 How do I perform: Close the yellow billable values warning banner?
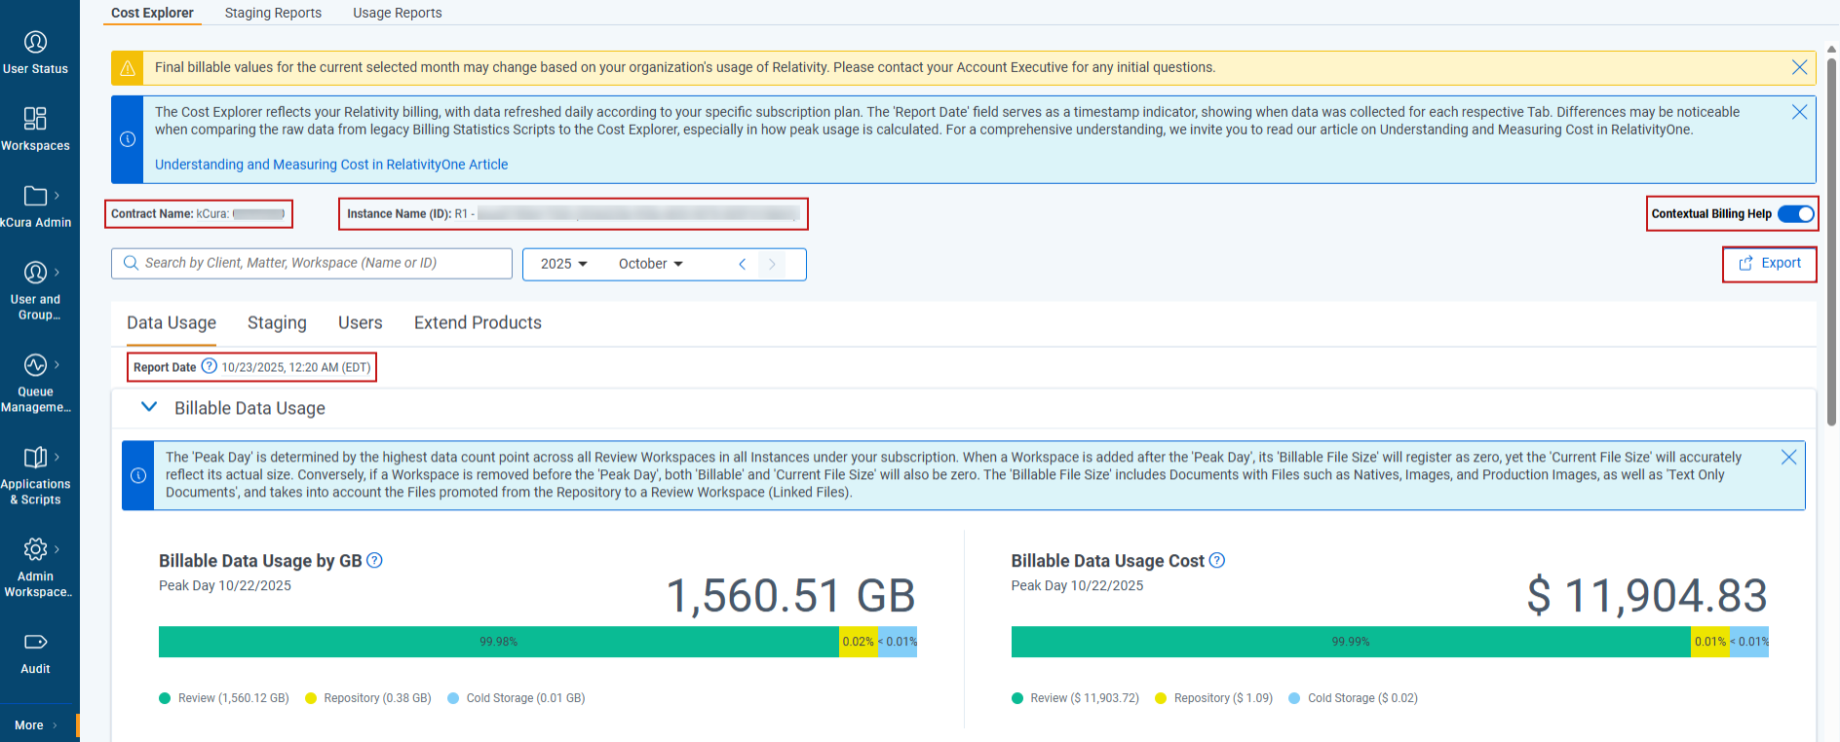coord(1799,67)
